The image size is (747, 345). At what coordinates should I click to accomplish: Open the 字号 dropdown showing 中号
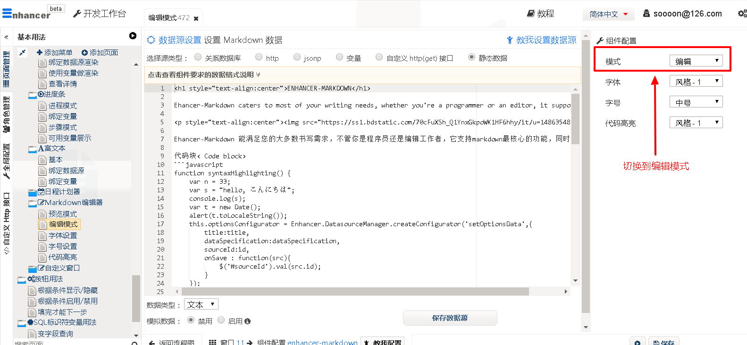[696, 102]
